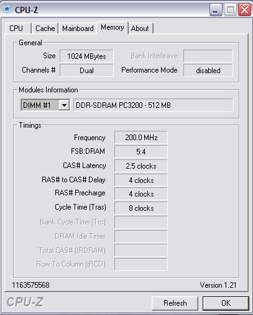Open the DIMM #1 dropdown arrow
This screenshot has height=315, width=253.
tap(64, 105)
